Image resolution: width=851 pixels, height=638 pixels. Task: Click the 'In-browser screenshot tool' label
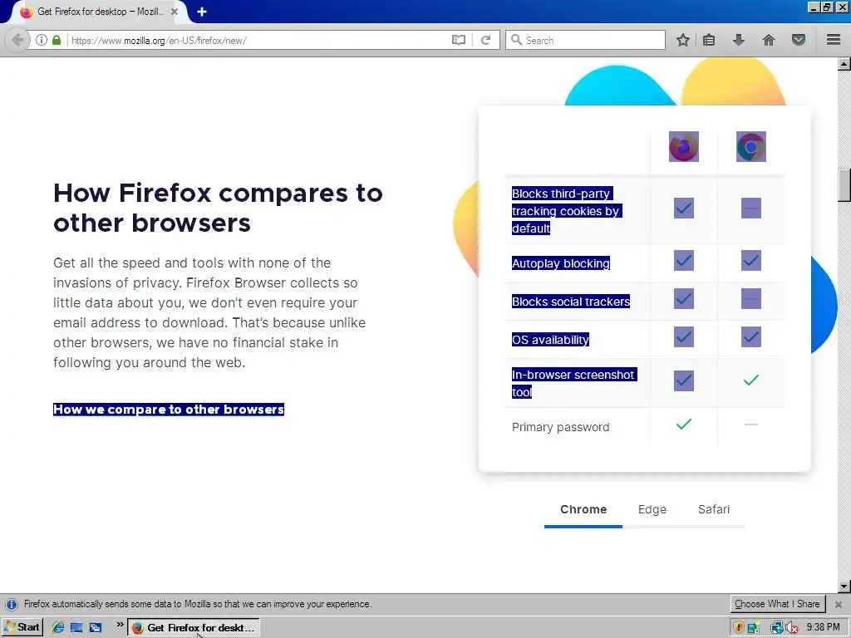tap(573, 383)
